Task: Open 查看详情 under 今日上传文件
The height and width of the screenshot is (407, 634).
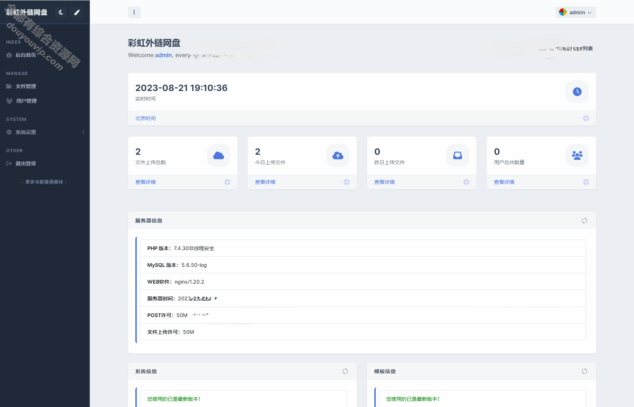Action: coord(265,182)
